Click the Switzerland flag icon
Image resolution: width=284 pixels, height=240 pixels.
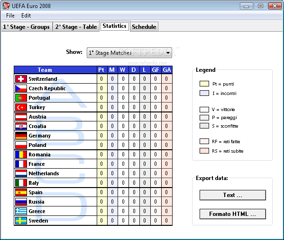[x=21, y=79]
